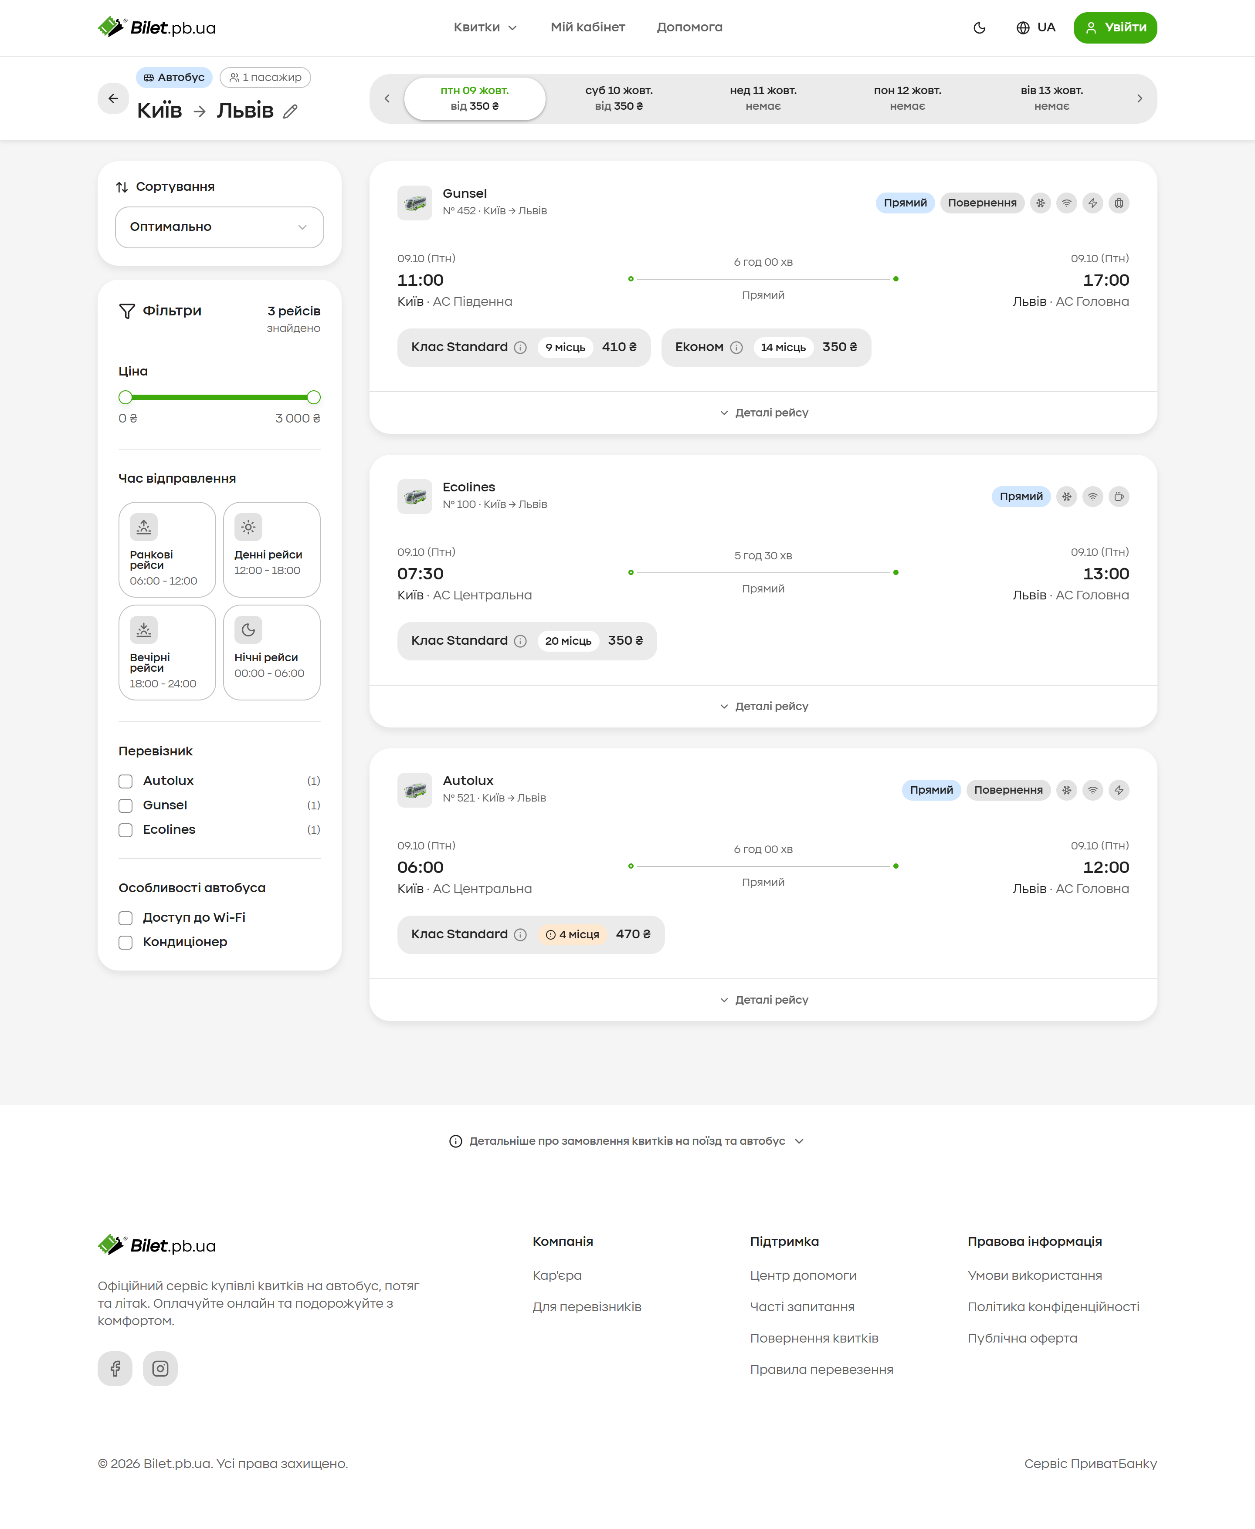Edit route with pencil icon

(290, 111)
